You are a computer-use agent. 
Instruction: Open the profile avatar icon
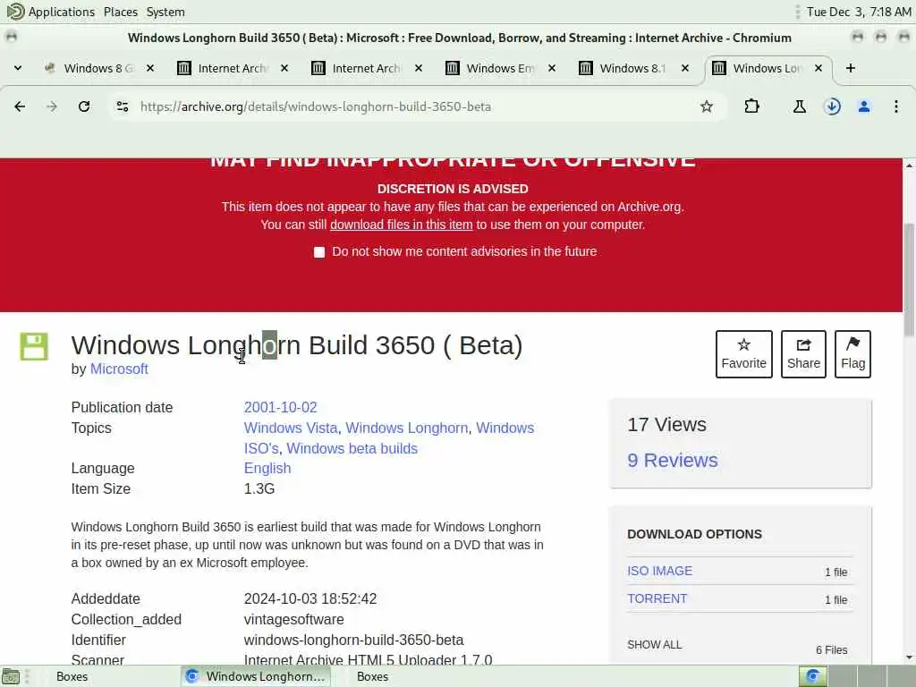coord(864,106)
